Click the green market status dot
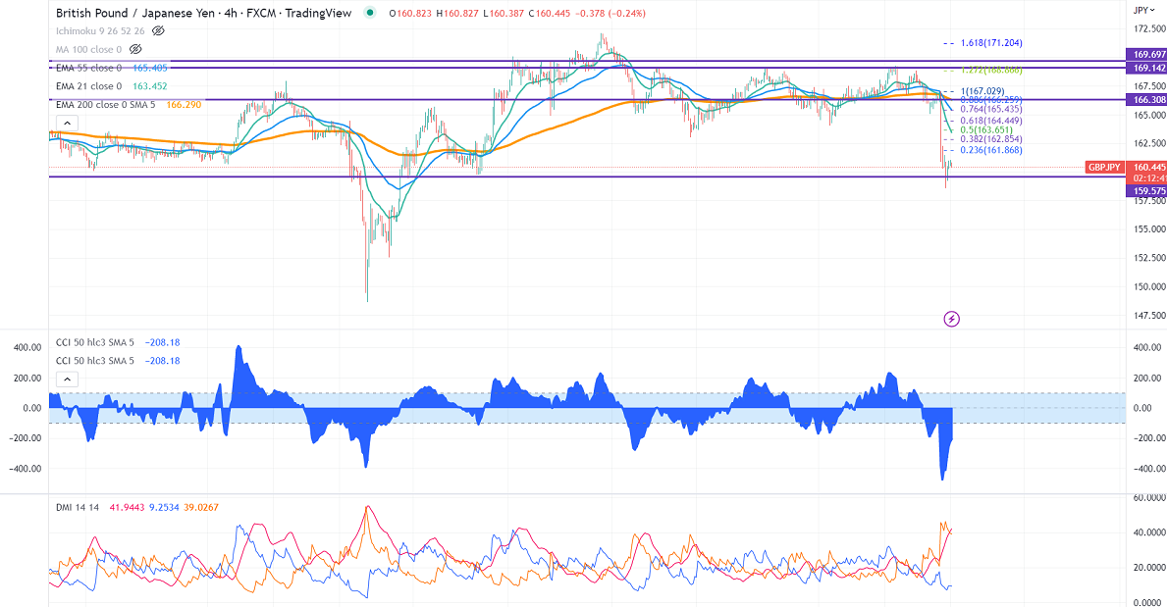The height and width of the screenshot is (607, 1167). tap(370, 13)
